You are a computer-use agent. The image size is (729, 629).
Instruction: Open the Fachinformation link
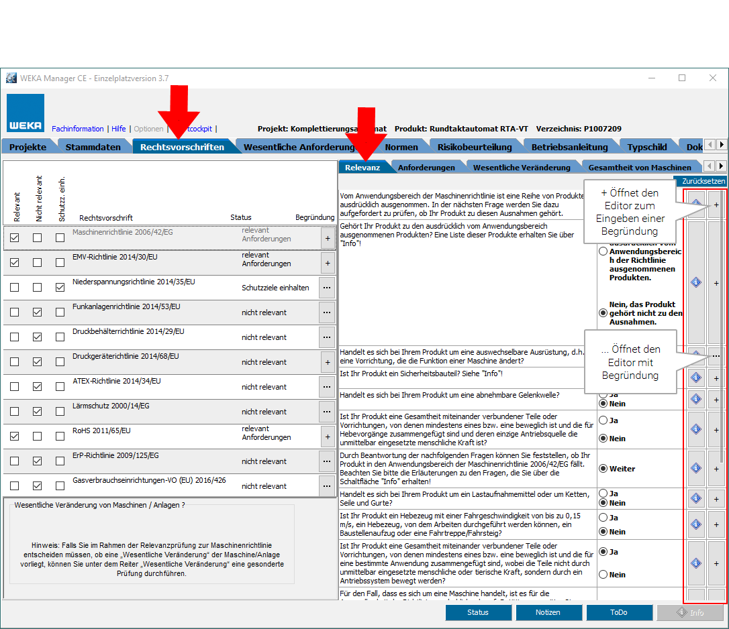click(78, 129)
